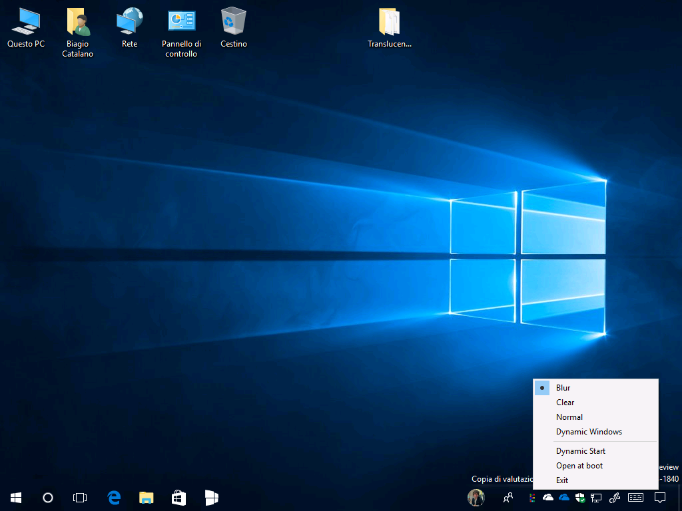The image size is (682, 511).
Task: Select the Rete network desktop icon
Action: click(x=130, y=27)
